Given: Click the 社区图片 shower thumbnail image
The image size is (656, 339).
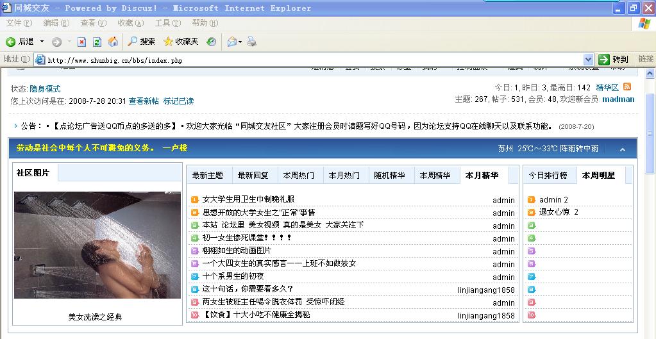Looking at the screenshot, I should (97, 245).
